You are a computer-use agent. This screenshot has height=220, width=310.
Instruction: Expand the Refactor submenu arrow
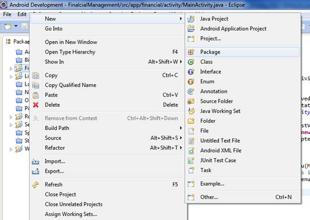(181, 148)
